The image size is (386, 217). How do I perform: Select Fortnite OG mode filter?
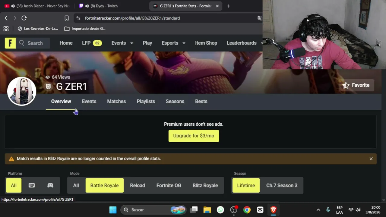(x=169, y=185)
